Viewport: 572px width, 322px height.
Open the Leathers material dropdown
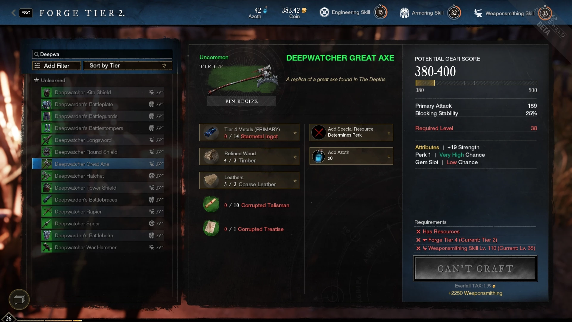(x=295, y=181)
